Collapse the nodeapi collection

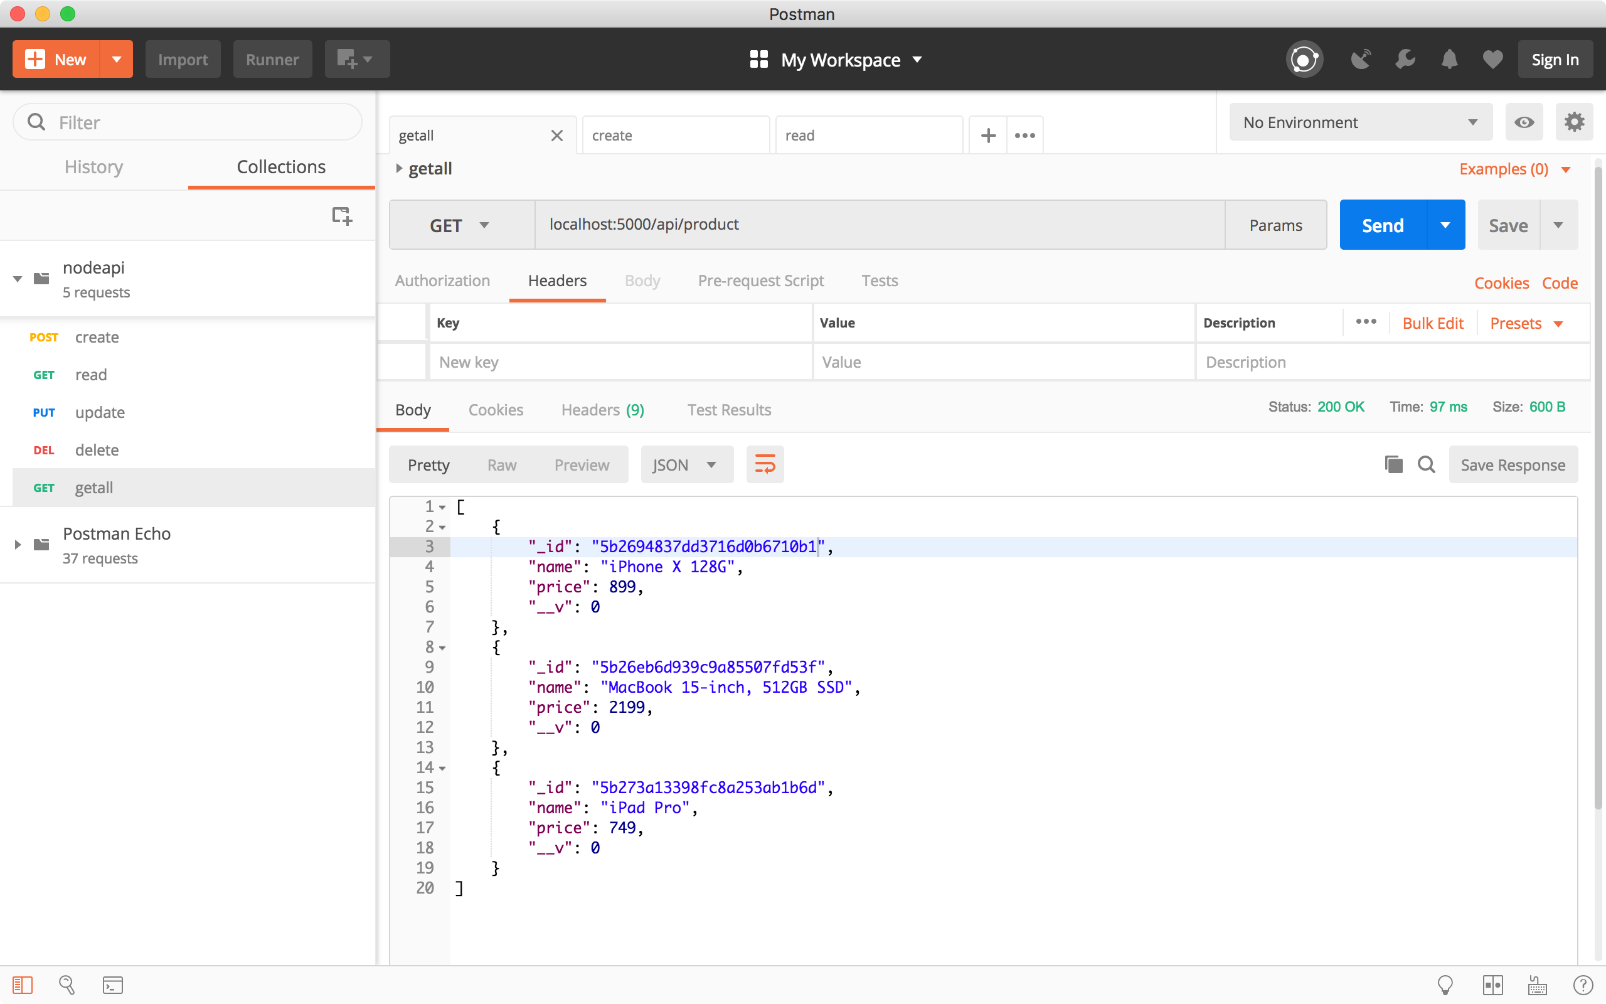[x=18, y=279]
